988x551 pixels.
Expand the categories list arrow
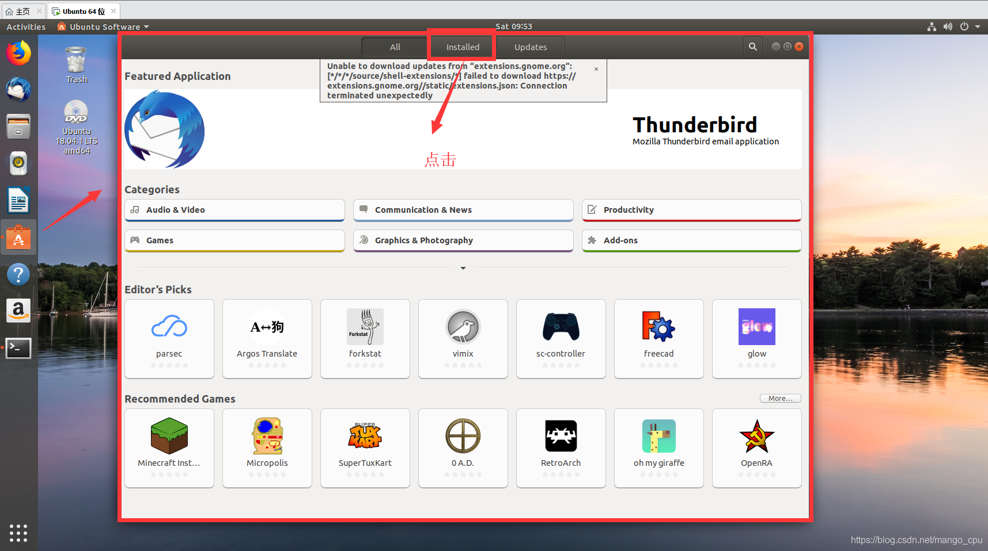coord(463,268)
